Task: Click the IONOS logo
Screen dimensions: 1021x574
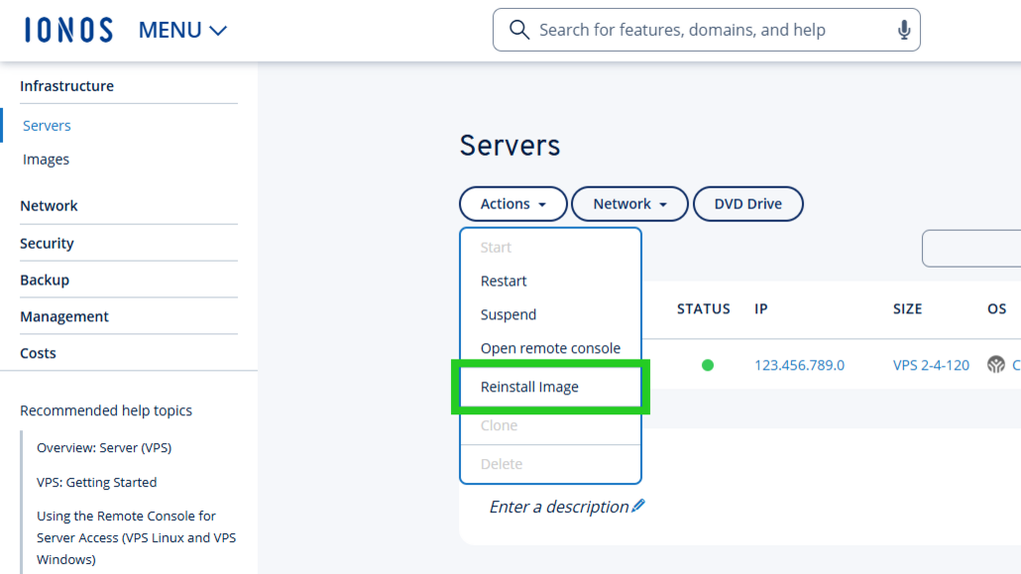Action: tap(68, 30)
